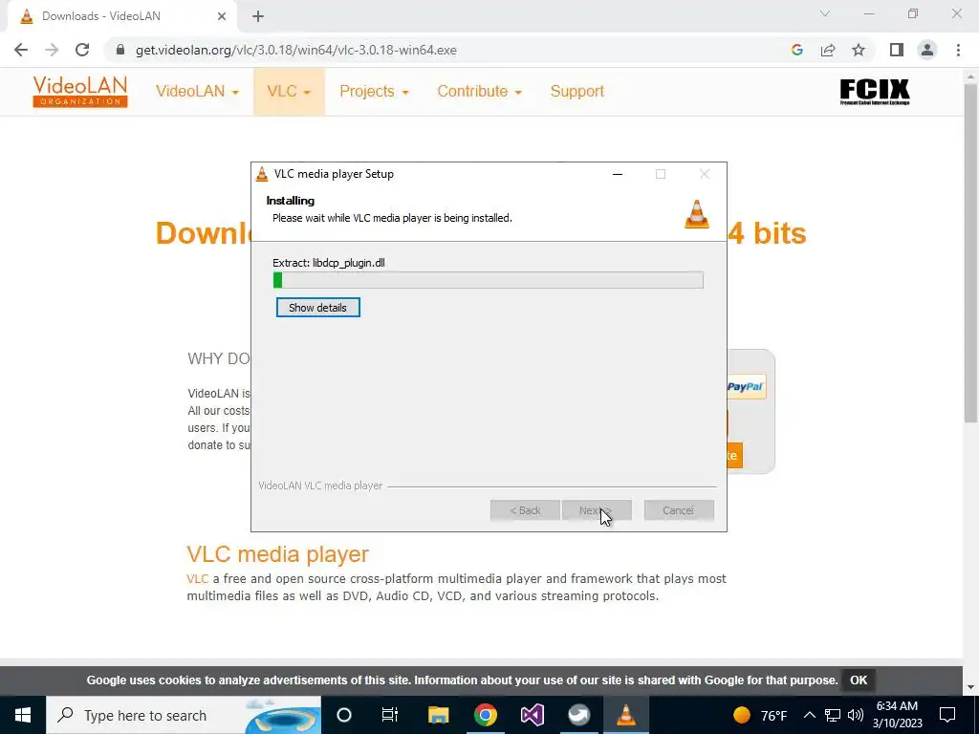Click the VLC cone icon in Setup title bar
The width and height of the screenshot is (979, 734).
262,174
